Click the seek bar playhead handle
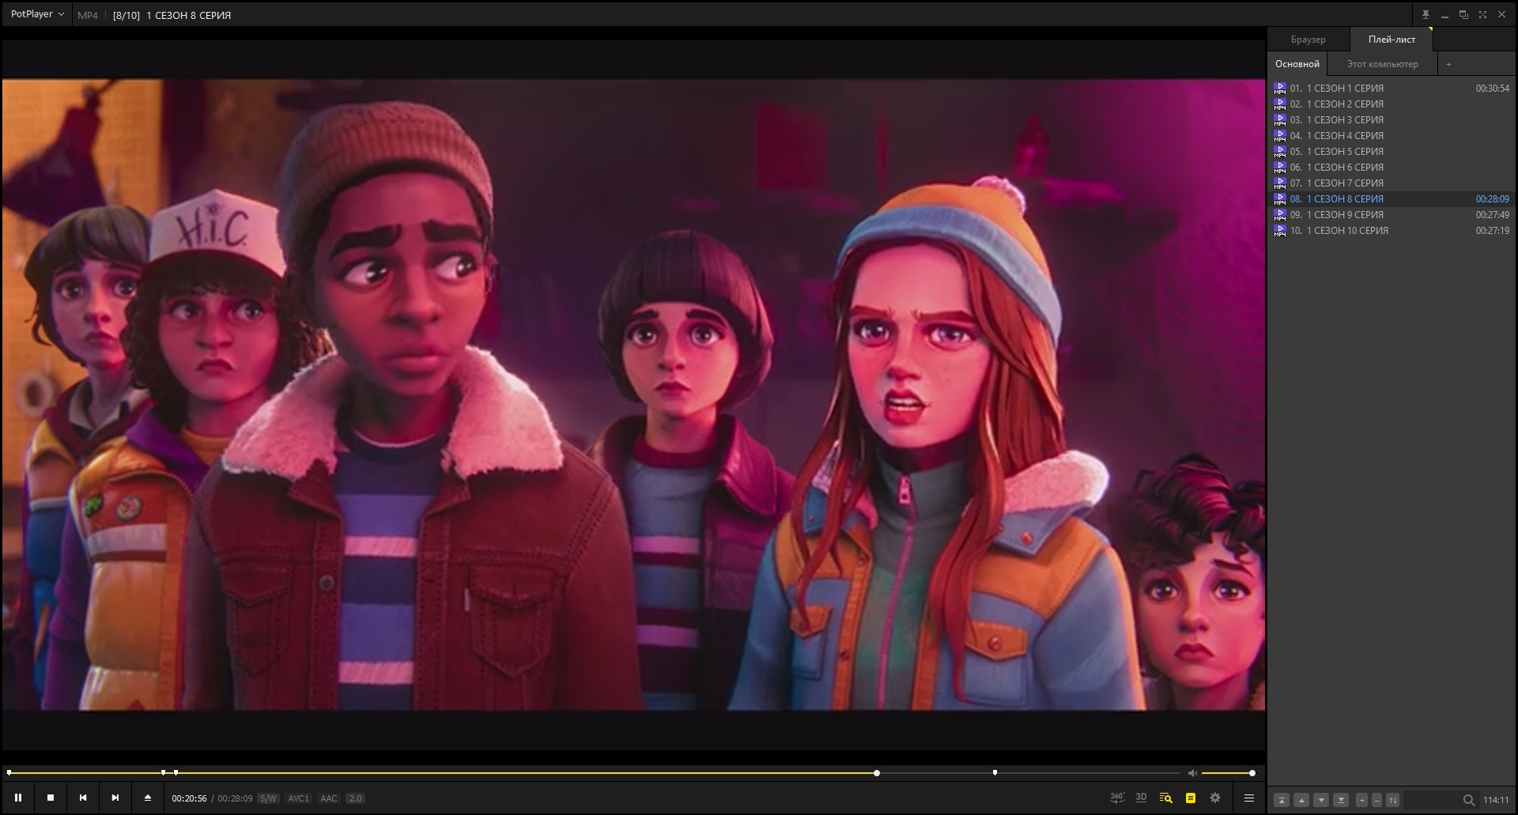1518x815 pixels. [x=877, y=773]
